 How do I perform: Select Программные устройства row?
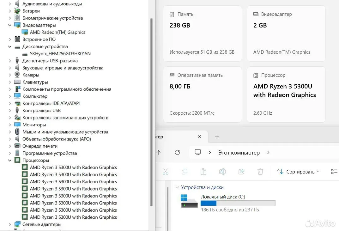pyautogui.click(x=50, y=153)
